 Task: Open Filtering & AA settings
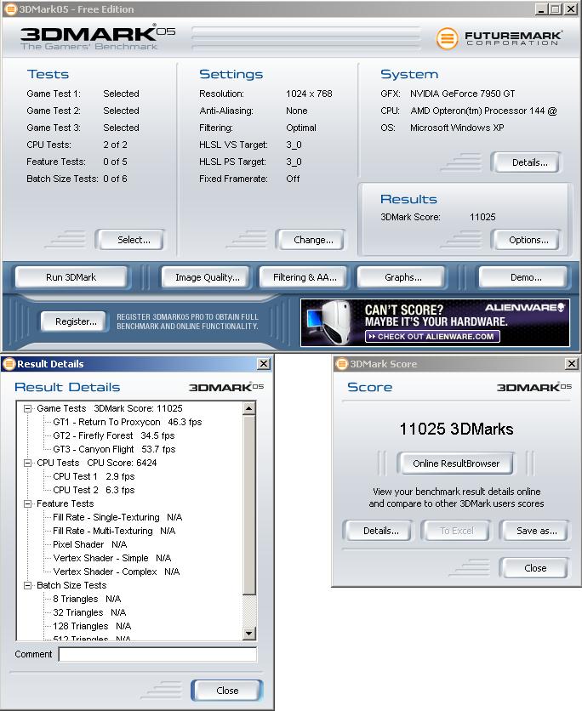coord(304,277)
